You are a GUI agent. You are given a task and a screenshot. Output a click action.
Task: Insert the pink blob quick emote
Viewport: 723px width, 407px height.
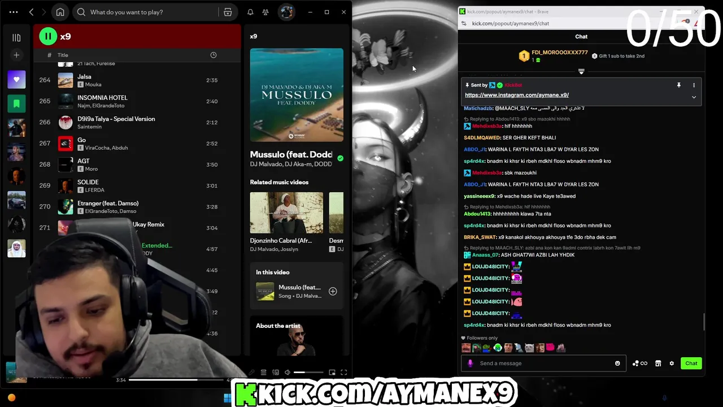[550, 348]
